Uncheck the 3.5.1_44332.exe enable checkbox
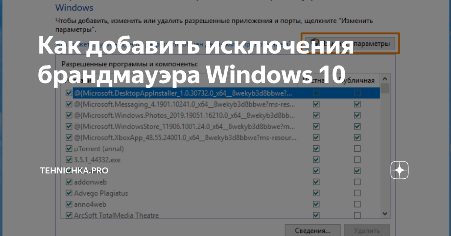Screen dimensions: 451x236 [69, 160]
